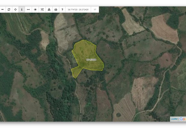Select the distance measure arrows tool

[x=28, y=10]
